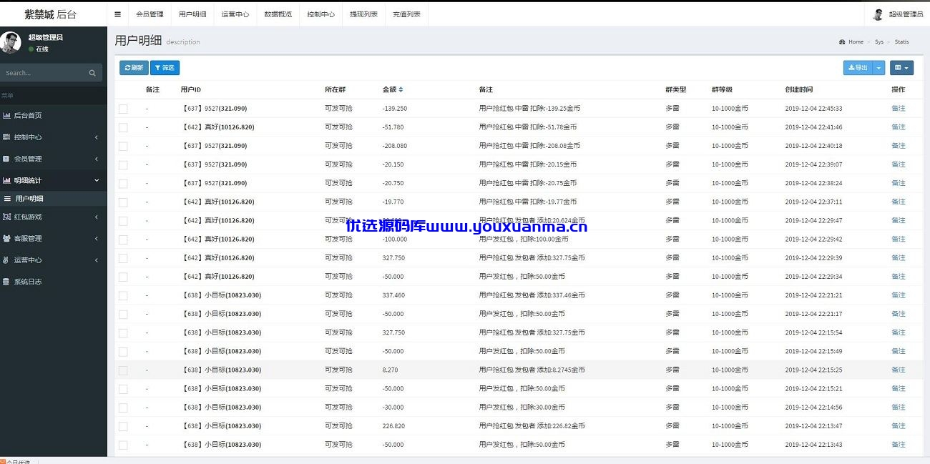Click the 筛选 filter button
Image resolution: width=930 pixels, height=464 pixels.
165,68
